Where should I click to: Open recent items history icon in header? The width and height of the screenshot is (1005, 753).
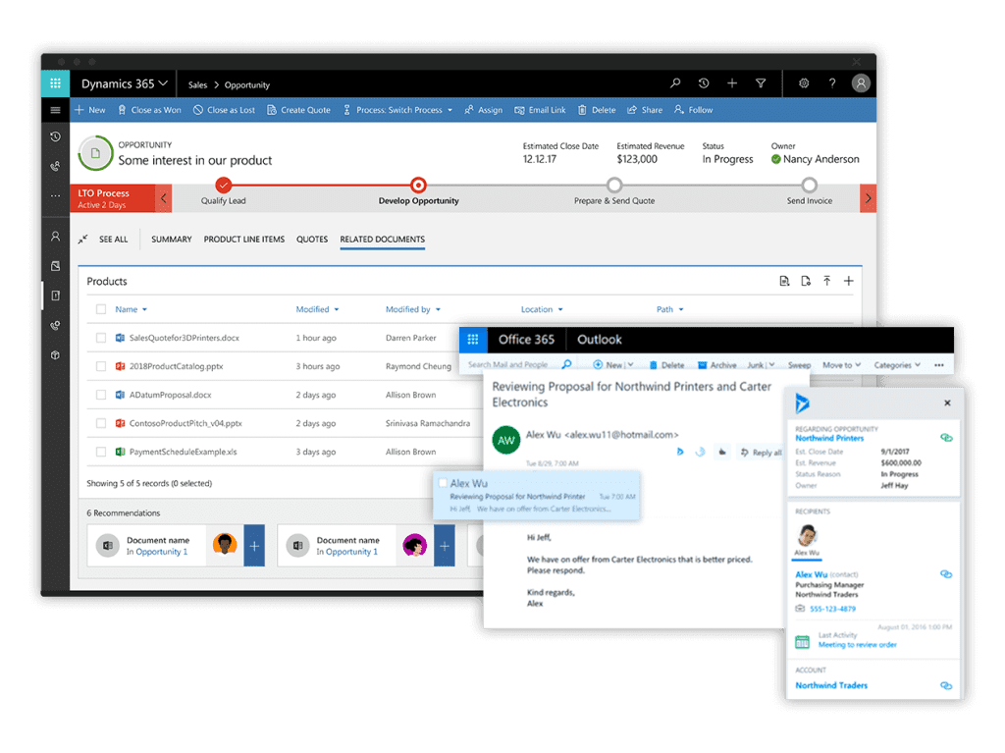(704, 83)
